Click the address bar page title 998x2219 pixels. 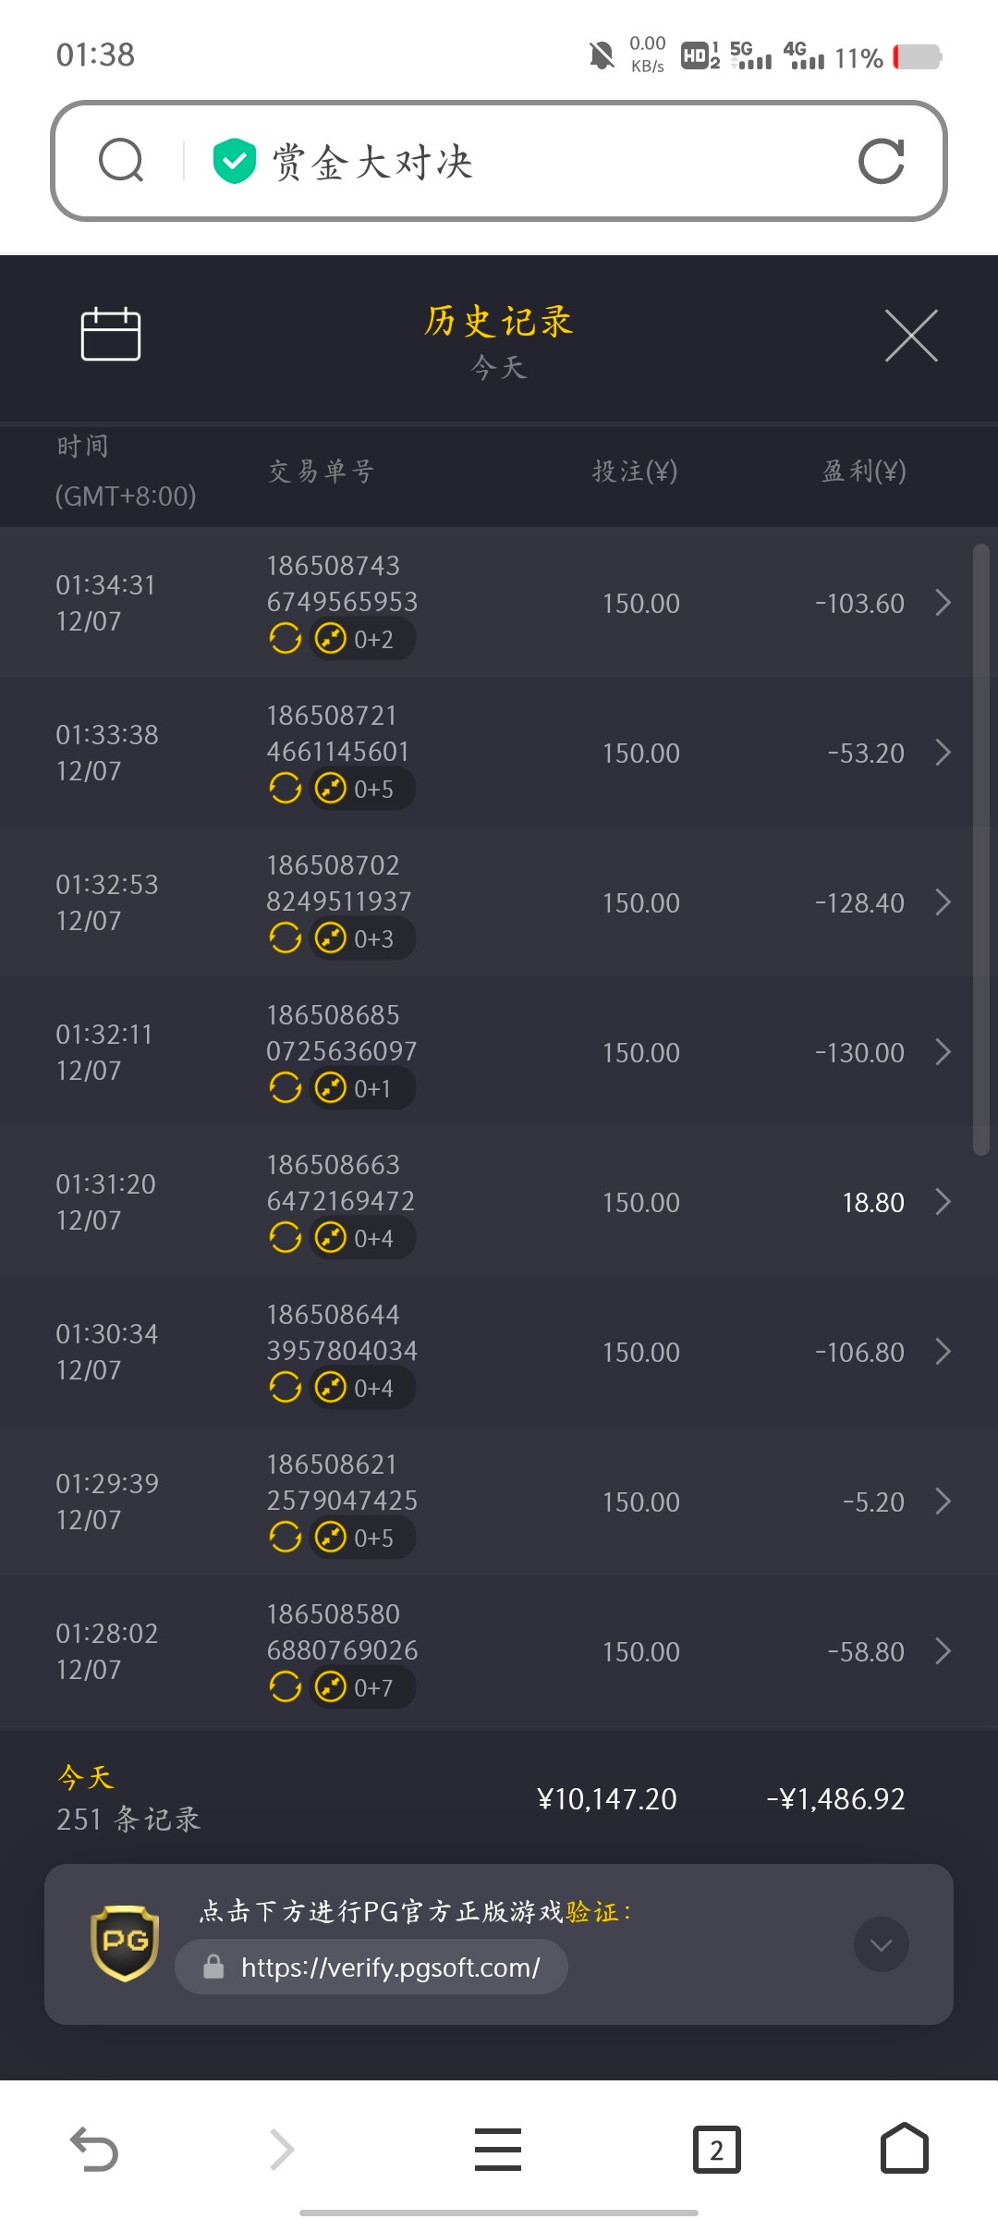[x=372, y=162]
